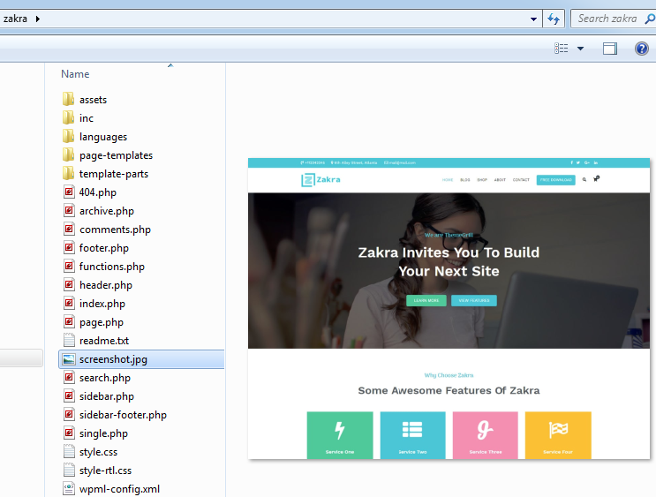The height and width of the screenshot is (497, 656).
Task: Click the search magnifier icon
Action: click(x=650, y=19)
